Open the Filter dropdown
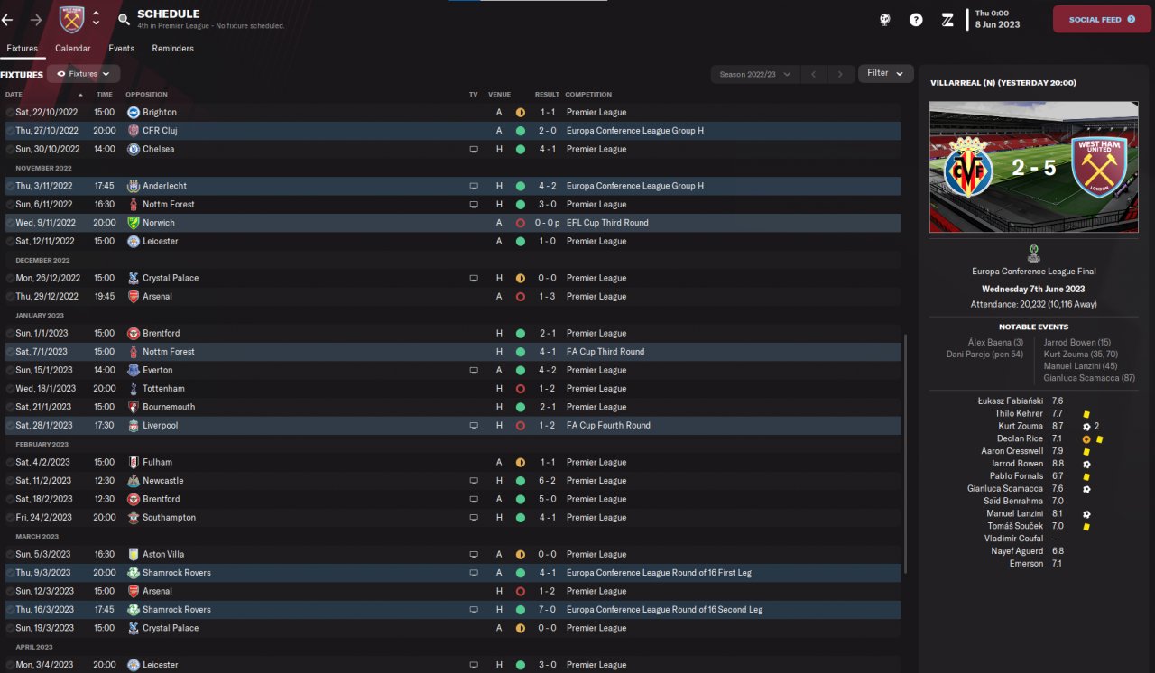Viewport: 1155px width, 673px height. point(885,73)
